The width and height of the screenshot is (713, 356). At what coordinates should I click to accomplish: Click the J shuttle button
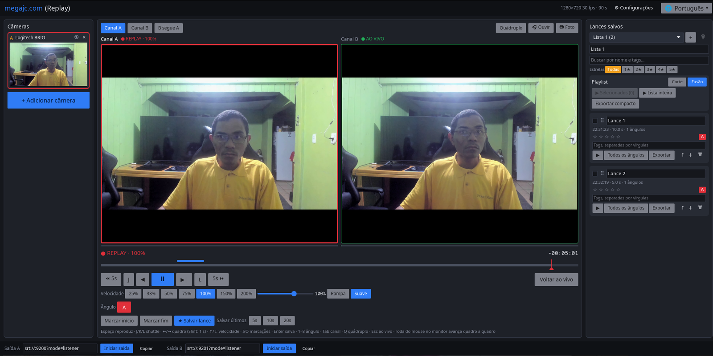coord(128,279)
